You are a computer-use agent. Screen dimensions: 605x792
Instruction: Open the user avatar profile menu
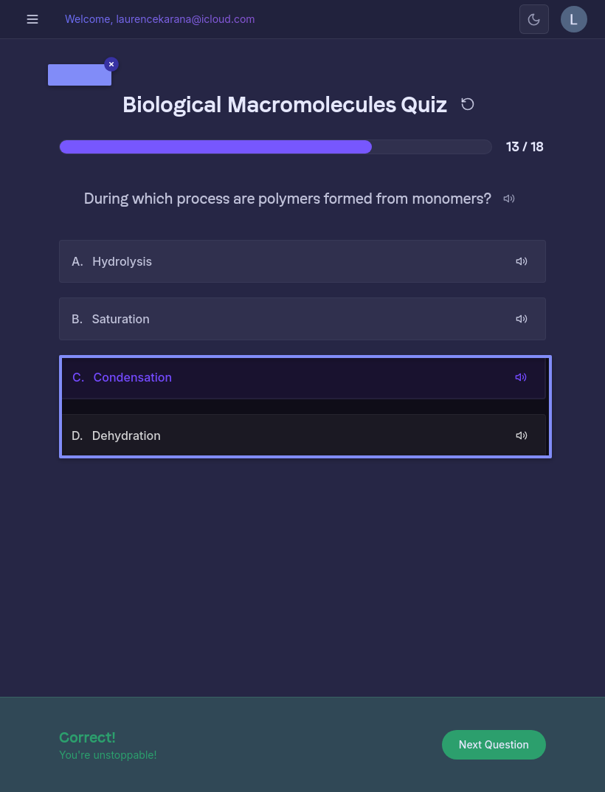(574, 19)
